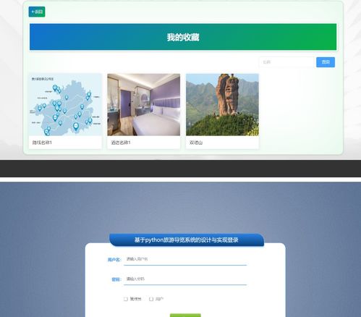The width and height of the screenshot is (361, 317).
Task: Click the 双乳山 card title
Action: (196, 143)
